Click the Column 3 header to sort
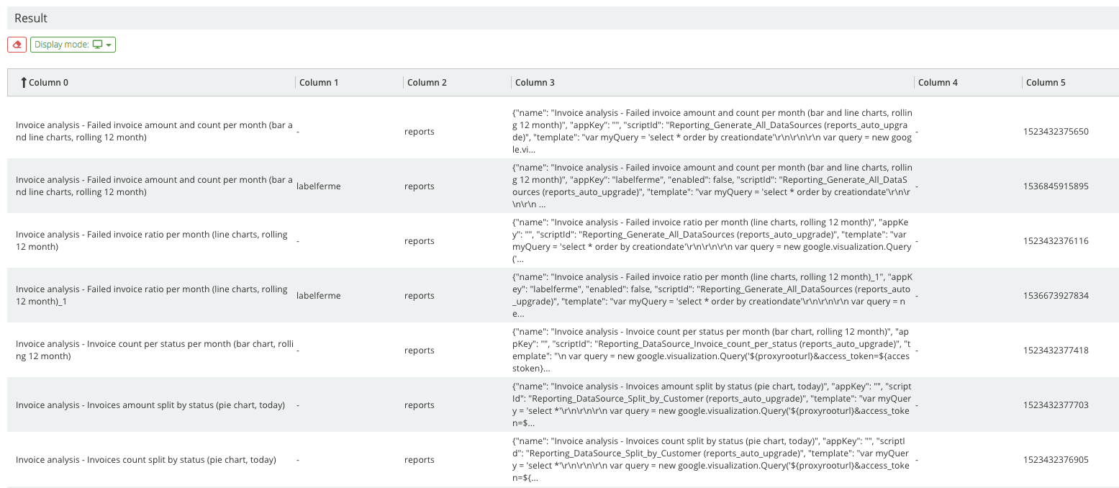This screenshot has width=1119, height=488. 535,82
